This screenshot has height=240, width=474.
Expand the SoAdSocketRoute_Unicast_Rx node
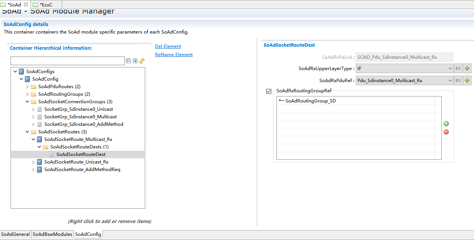click(33, 162)
